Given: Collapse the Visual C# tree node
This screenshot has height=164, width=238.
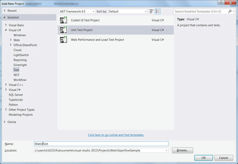Looking at the screenshot, I should pyautogui.click(x=6, y=30).
